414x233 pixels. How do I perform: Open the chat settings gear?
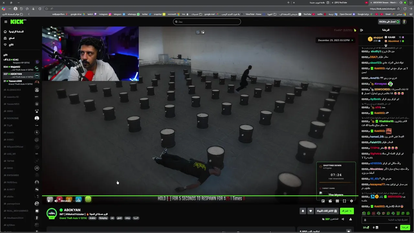(396, 227)
